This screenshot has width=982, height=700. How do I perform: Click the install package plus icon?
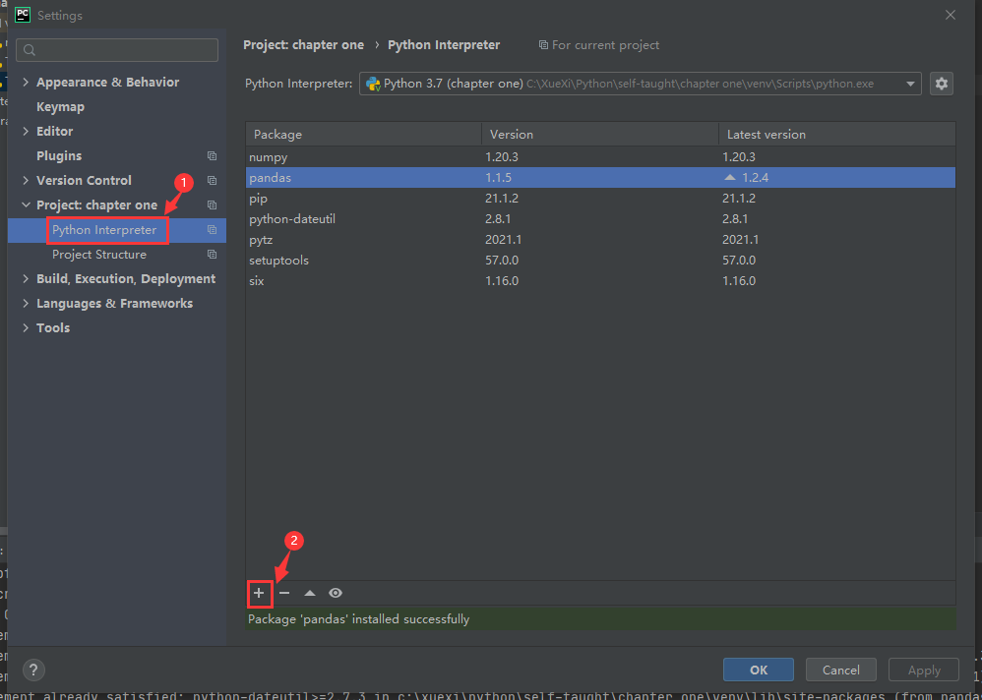pyautogui.click(x=259, y=593)
